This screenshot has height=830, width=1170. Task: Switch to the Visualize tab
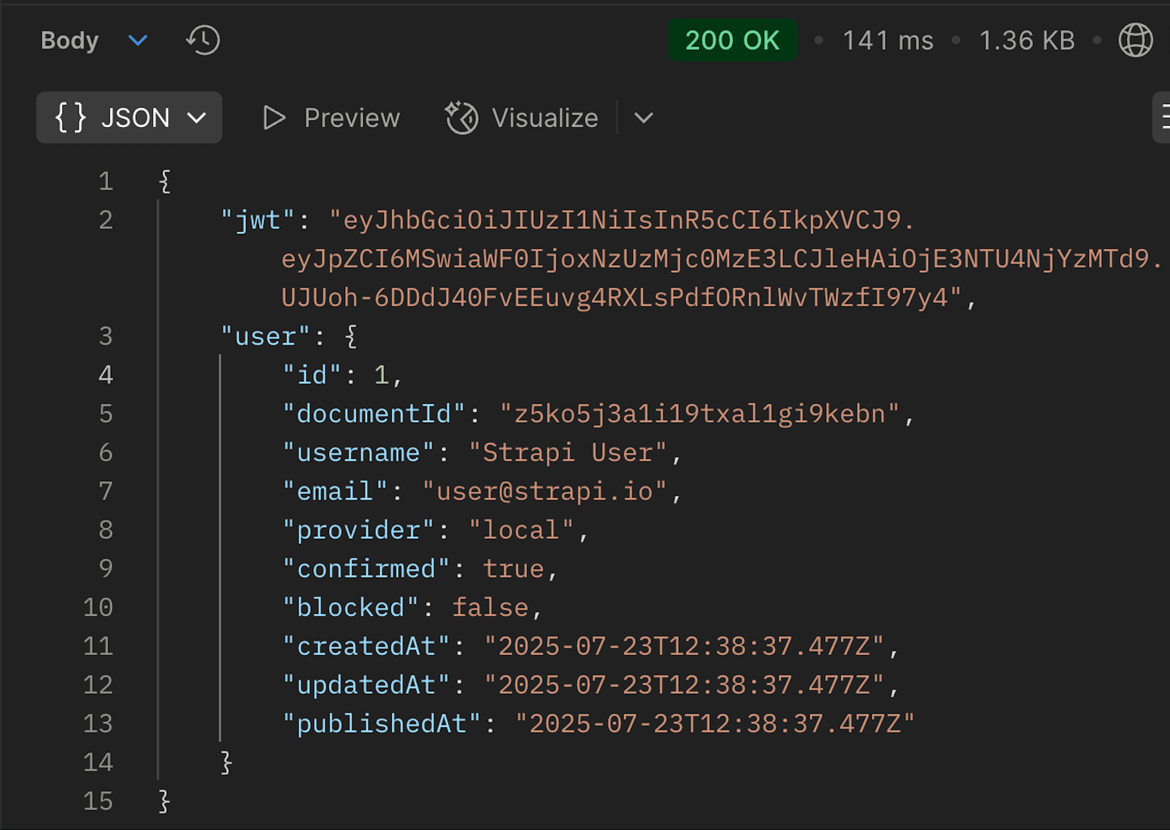(544, 118)
